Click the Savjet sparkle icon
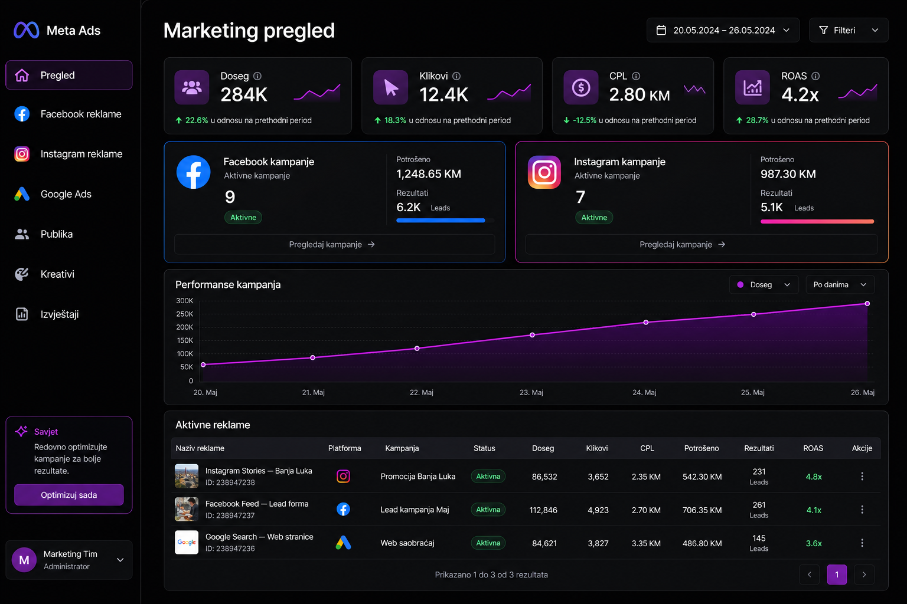Viewport: 907px width, 604px height. point(21,431)
